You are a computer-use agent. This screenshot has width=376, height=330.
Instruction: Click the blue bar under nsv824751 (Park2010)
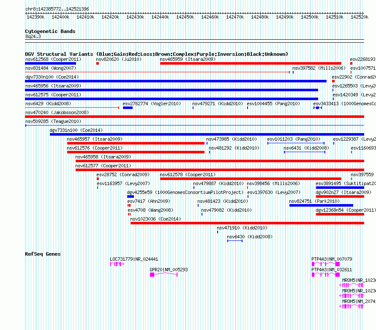322,205
